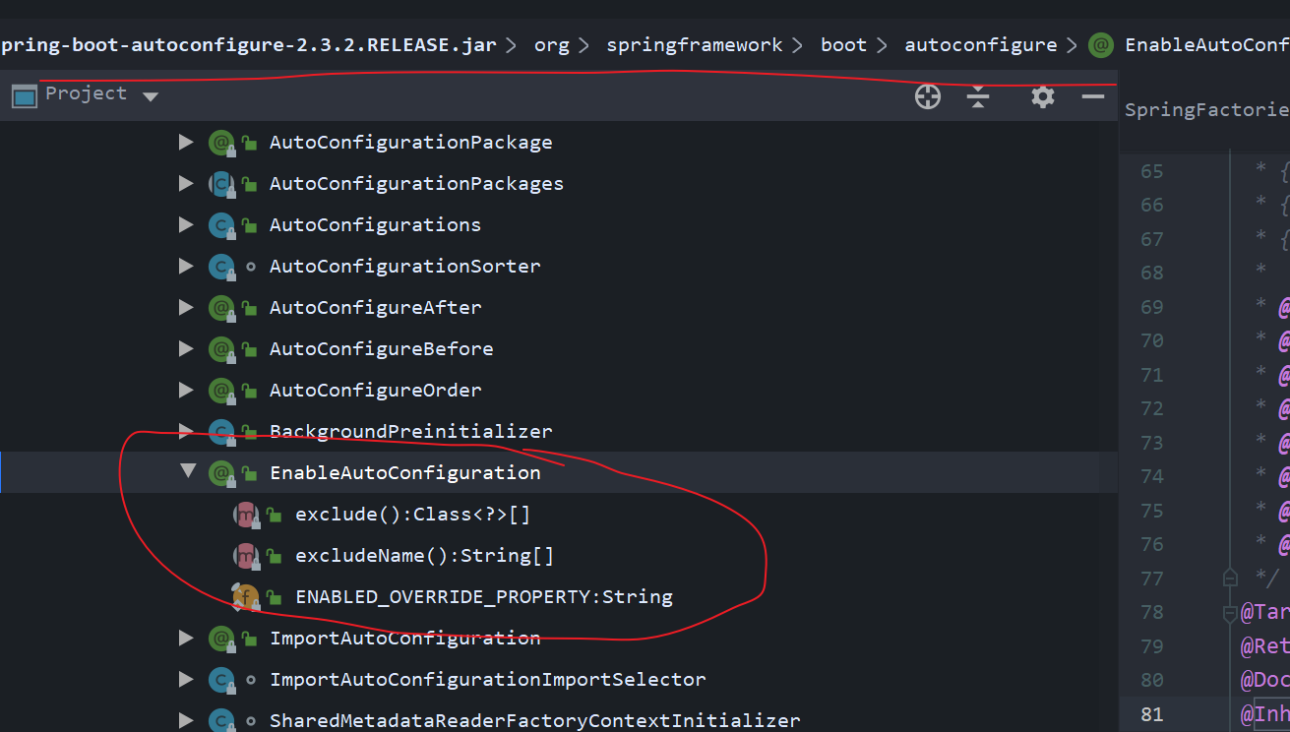Click annotation icon beside ImportAutoConfiguration
Image resolution: width=1290 pixels, height=732 pixels.
220,639
